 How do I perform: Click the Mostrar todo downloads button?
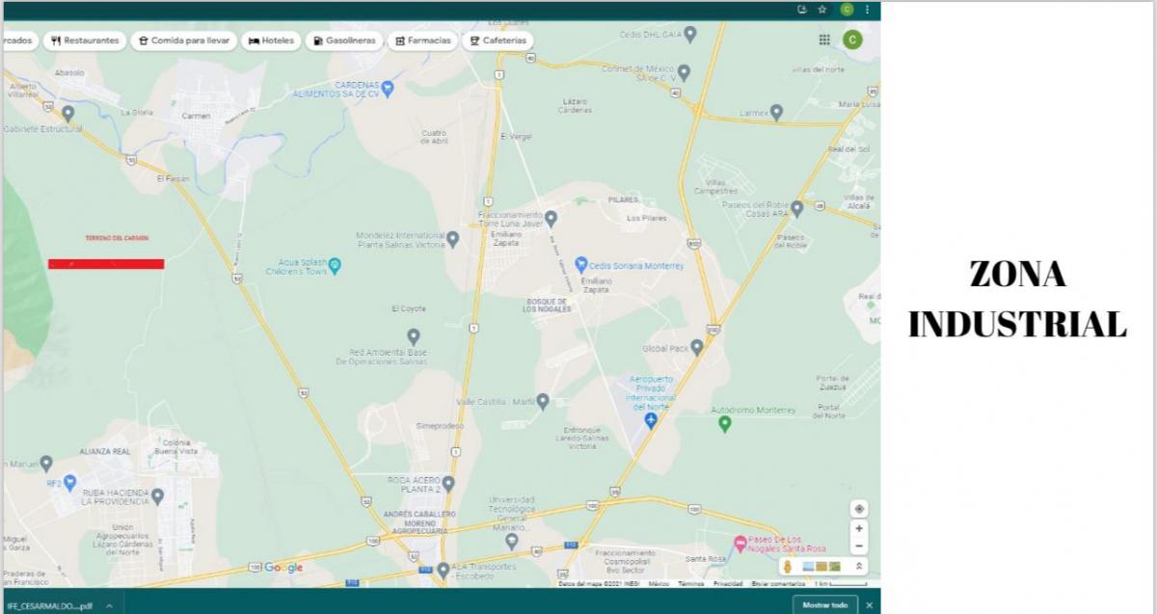click(825, 604)
